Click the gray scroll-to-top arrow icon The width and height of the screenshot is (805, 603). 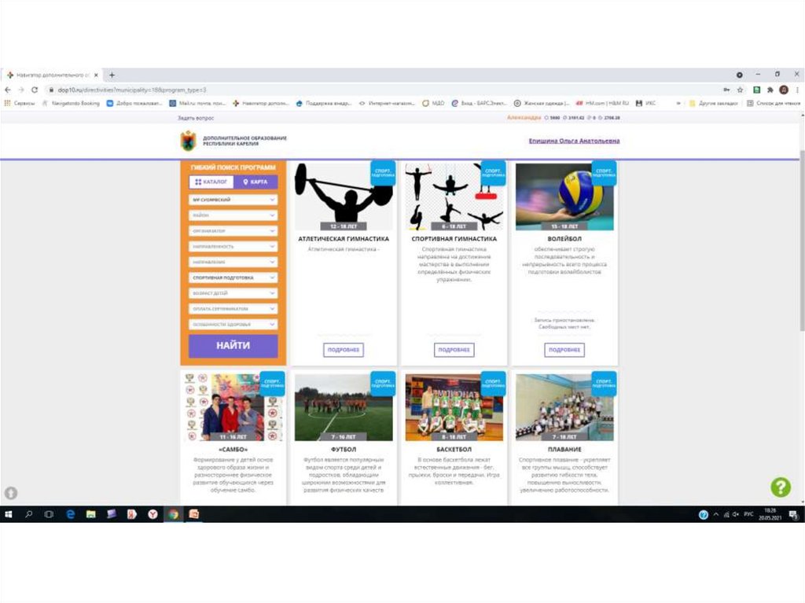point(11,493)
